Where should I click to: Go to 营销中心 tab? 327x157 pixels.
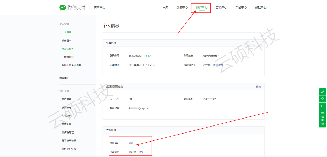pyautogui.click(x=221, y=7)
